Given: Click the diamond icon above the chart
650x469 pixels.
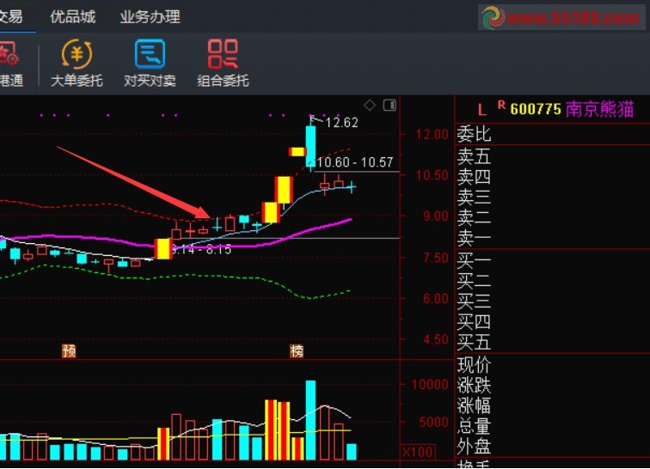Looking at the screenshot, I should click(370, 105).
